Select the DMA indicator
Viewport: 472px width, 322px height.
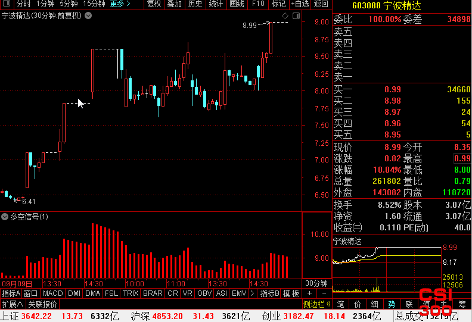pos(93,293)
